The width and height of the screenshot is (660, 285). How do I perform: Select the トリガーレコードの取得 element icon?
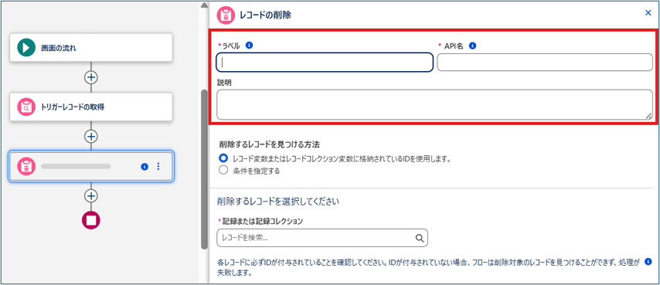coord(26,107)
